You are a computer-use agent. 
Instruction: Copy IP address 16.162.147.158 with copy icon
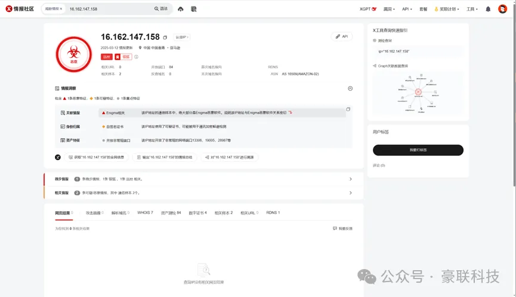[165, 37]
